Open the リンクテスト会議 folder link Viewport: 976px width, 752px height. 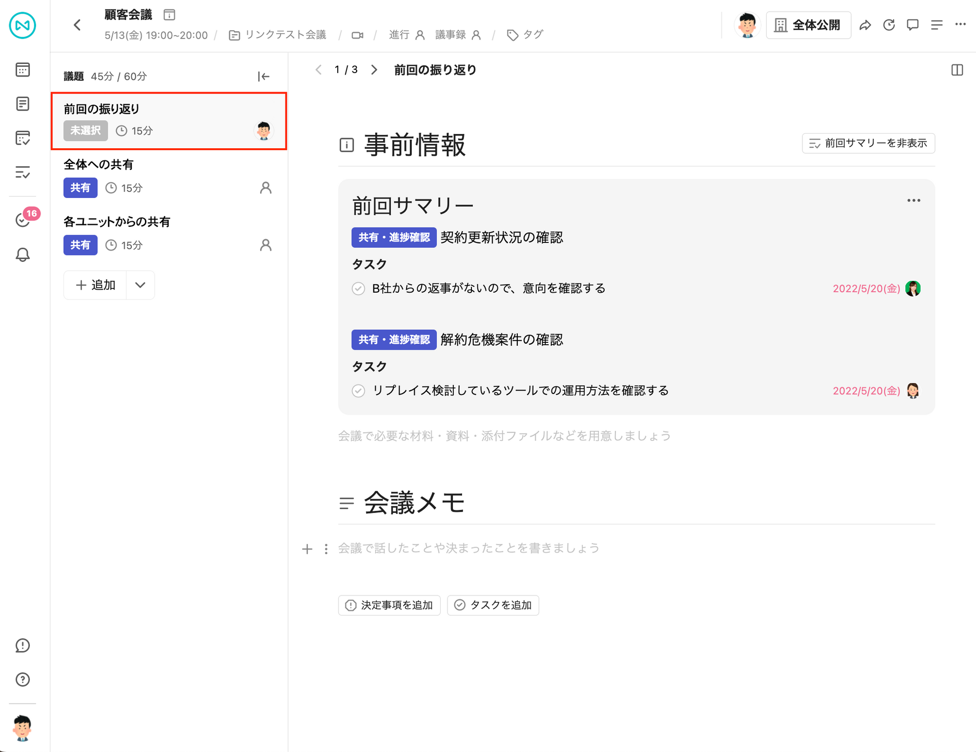(278, 35)
